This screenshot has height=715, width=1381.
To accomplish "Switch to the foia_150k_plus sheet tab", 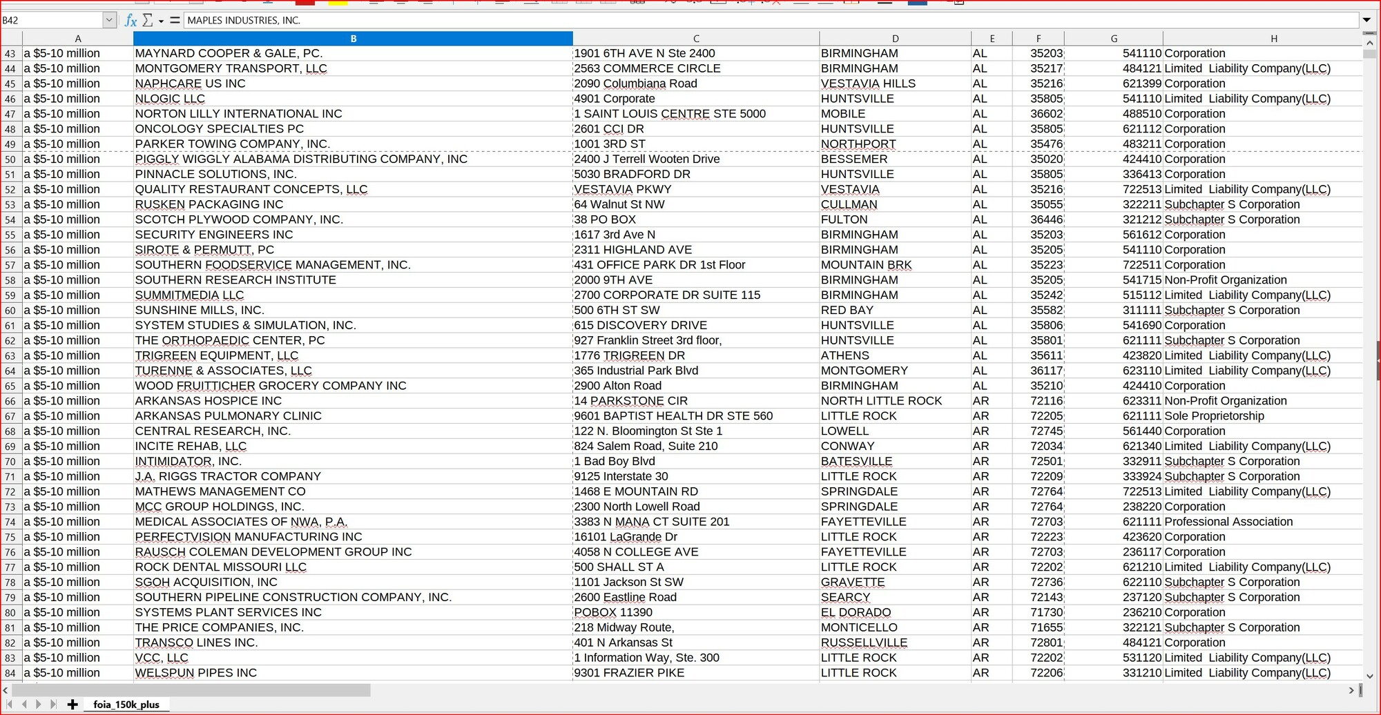I will 126,704.
